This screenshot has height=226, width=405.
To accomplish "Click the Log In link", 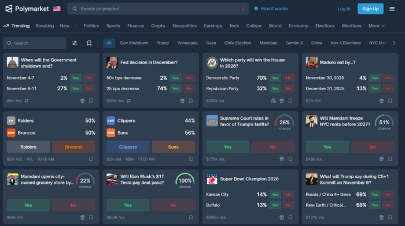I will 344,9.
